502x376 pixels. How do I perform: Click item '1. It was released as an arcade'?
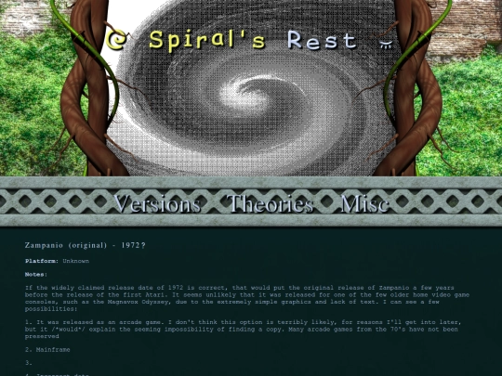244,329
